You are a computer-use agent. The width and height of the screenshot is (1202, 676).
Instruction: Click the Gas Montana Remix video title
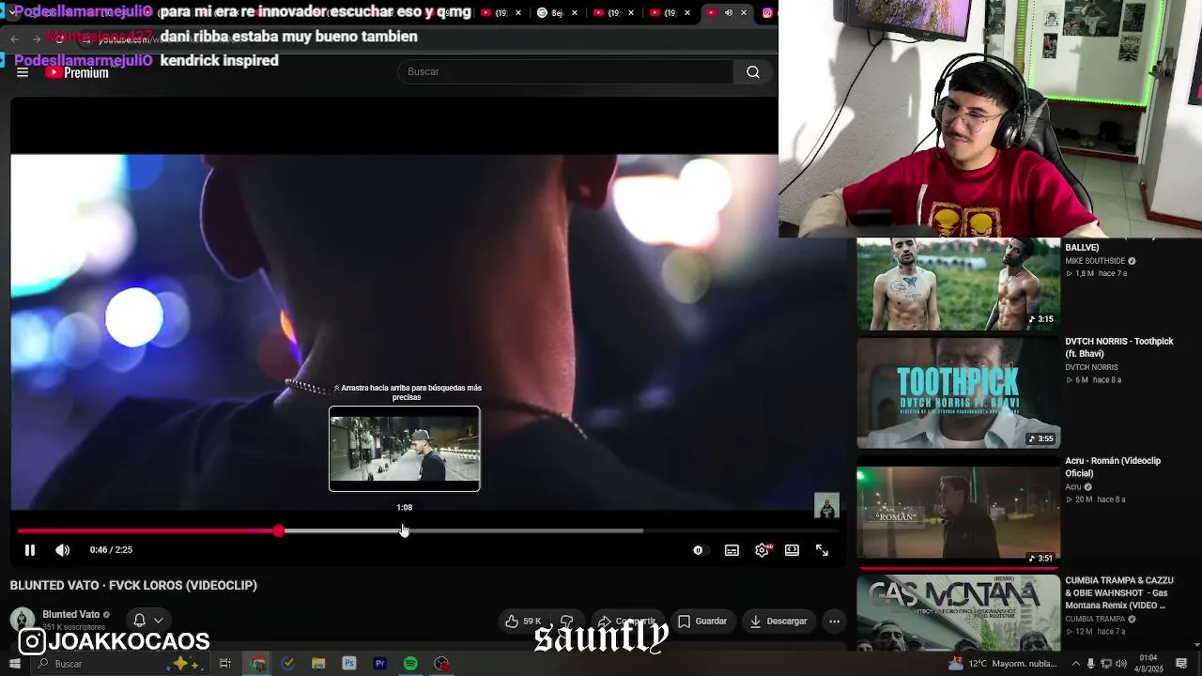click(1119, 592)
